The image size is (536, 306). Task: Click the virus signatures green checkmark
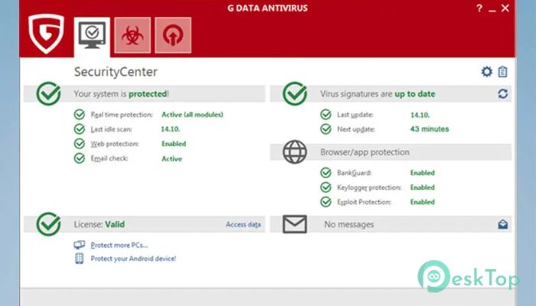tap(295, 93)
